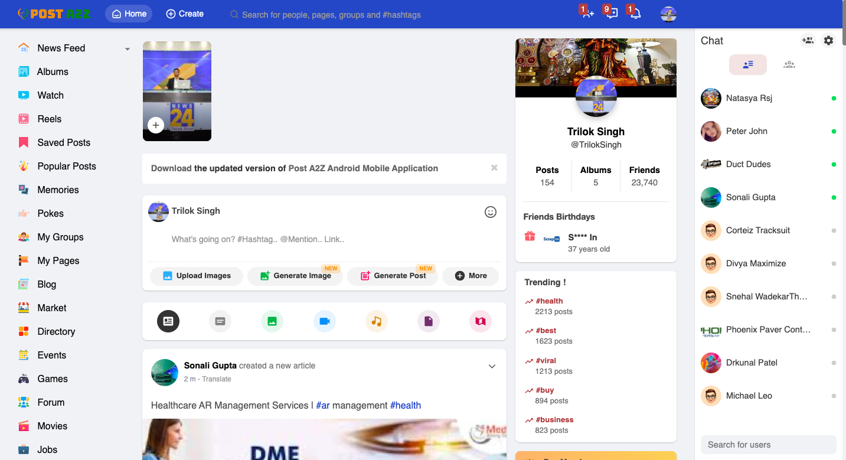Image resolution: width=846 pixels, height=460 pixels.
Task: Open Pokes in the sidebar
Action: coord(50,213)
